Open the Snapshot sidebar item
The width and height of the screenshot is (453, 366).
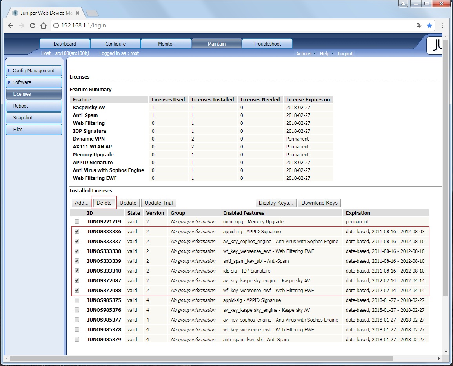[x=34, y=118]
